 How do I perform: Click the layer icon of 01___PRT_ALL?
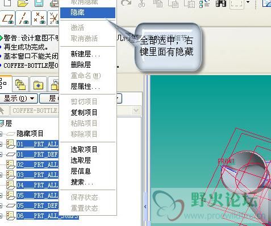pos(11,144)
